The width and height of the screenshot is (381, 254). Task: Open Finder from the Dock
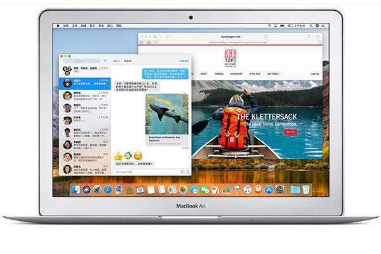76,189
